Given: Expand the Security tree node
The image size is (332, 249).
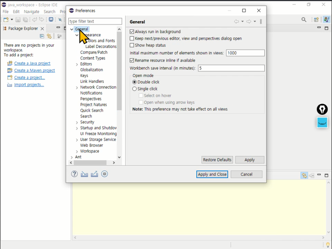Looking at the screenshot, I should pyautogui.click(x=77, y=122).
